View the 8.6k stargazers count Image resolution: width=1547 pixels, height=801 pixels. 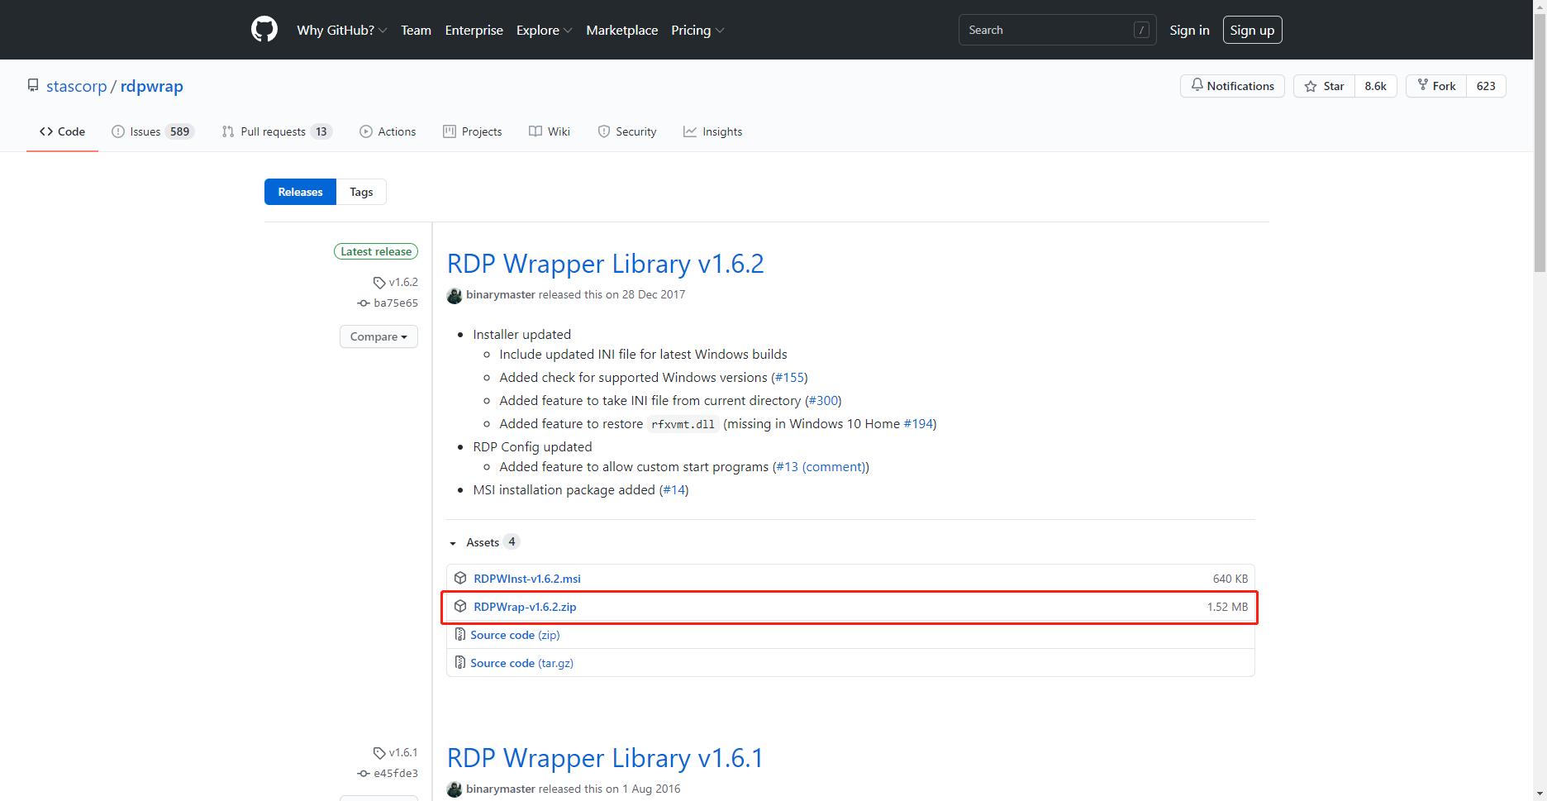1375,86
